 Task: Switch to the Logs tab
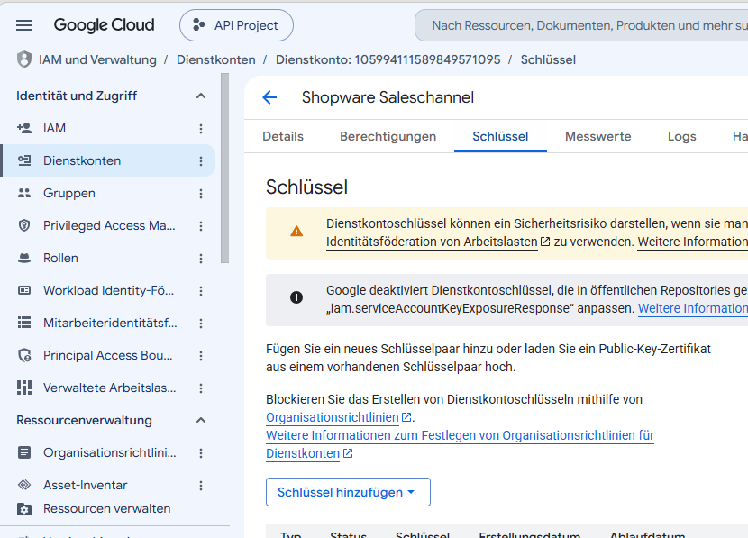click(x=681, y=136)
